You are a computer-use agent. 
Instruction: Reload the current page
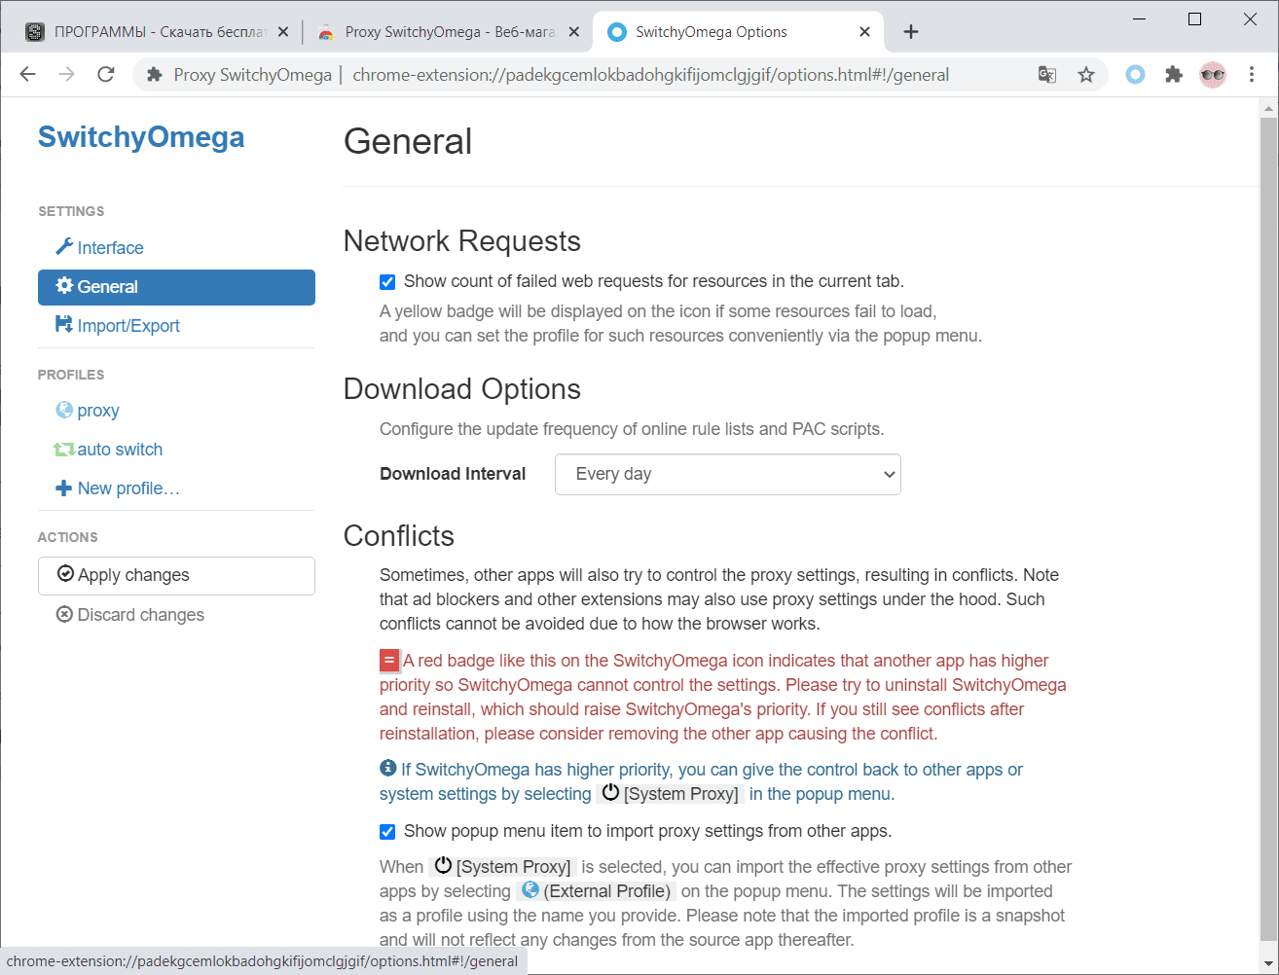point(106,75)
